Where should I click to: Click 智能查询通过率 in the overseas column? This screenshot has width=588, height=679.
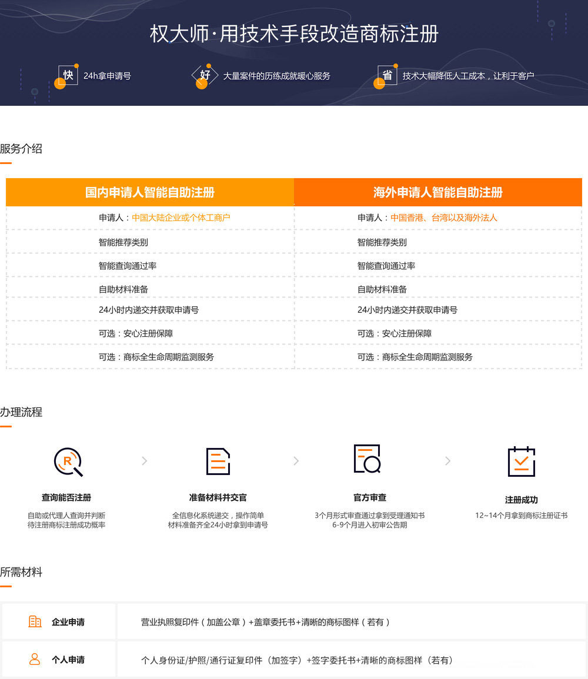click(386, 266)
